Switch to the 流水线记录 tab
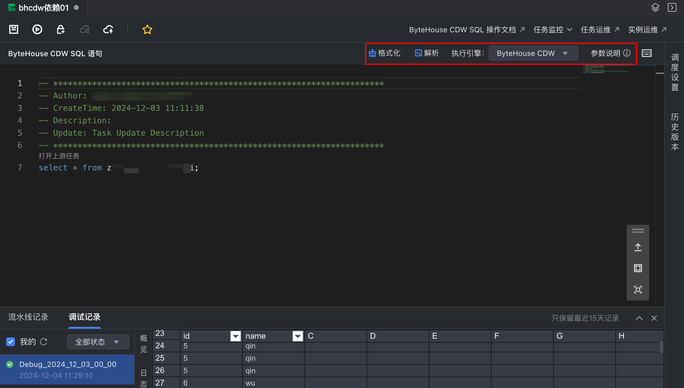This screenshot has height=388, width=684. tap(28, 317)
